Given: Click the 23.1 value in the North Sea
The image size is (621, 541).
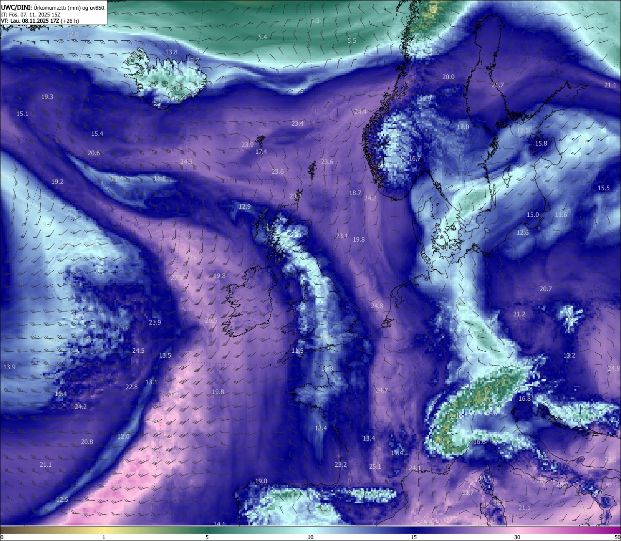Looking at the screenshot, I should pos(342,236).
